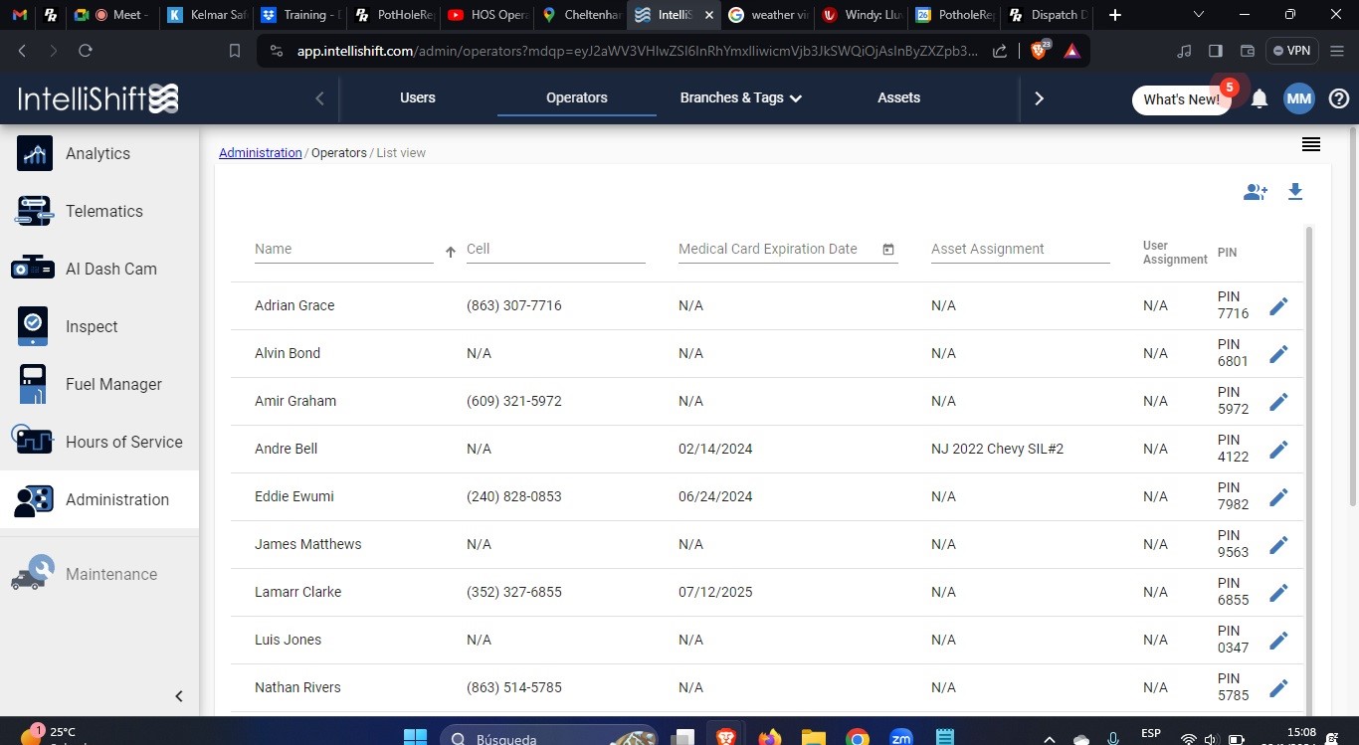Toggle the Name column sort arrow
This screenshot has width=1359, height=745.
pos(451,253)
